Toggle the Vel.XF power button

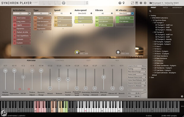tap(20, 89)
